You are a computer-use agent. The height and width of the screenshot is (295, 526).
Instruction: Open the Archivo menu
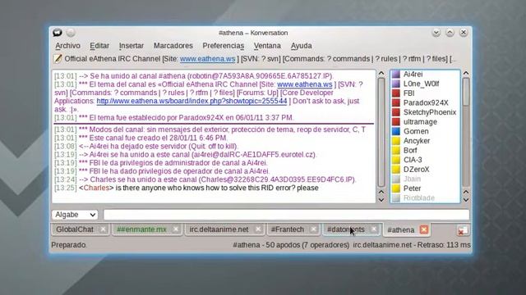click(67, 46)
